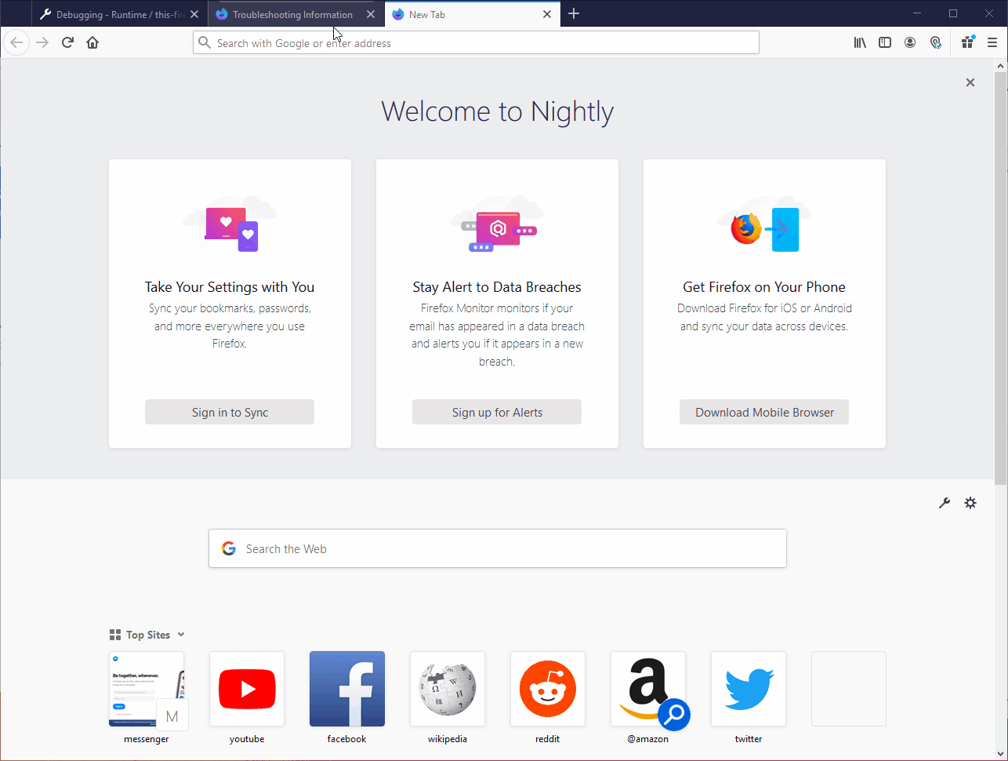Open the youtube top site tile
This screenshot has width=1008, height=761.
tap(247, 689)
